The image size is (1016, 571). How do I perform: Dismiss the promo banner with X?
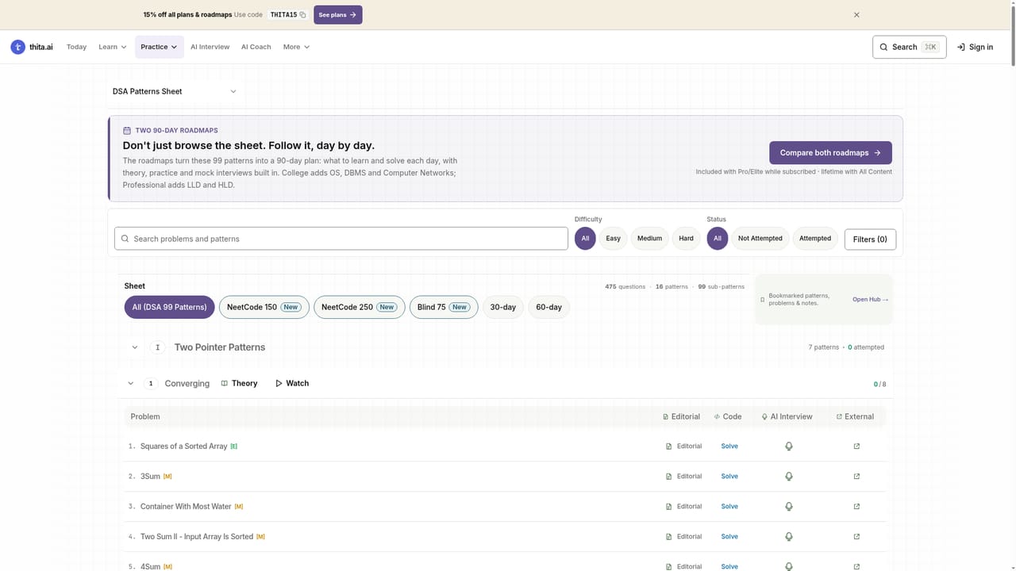point(856,15)
